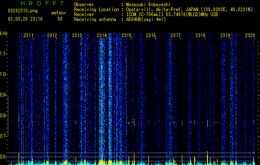
Task: Click the tallest yellow spike after 2318
Action: click(207, 158)
